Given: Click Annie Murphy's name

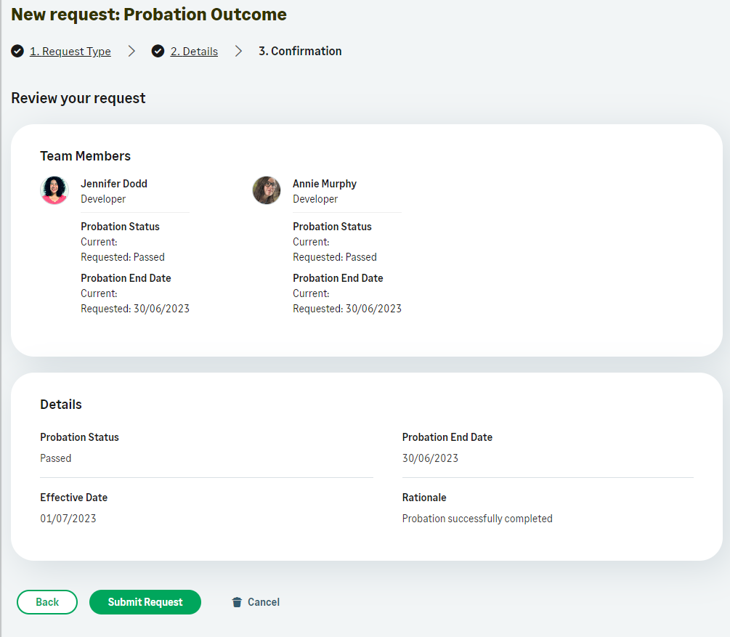Looking at the screenshot, I should click(x=325, y=184).
